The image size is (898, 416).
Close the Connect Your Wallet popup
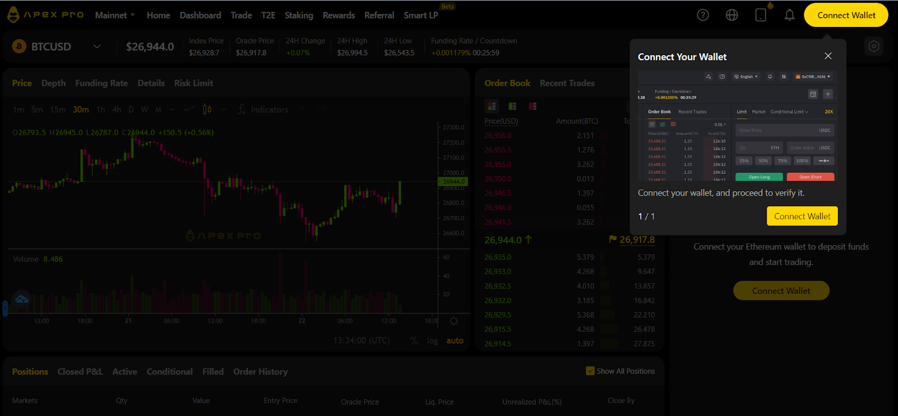click(x=828, y=56)
